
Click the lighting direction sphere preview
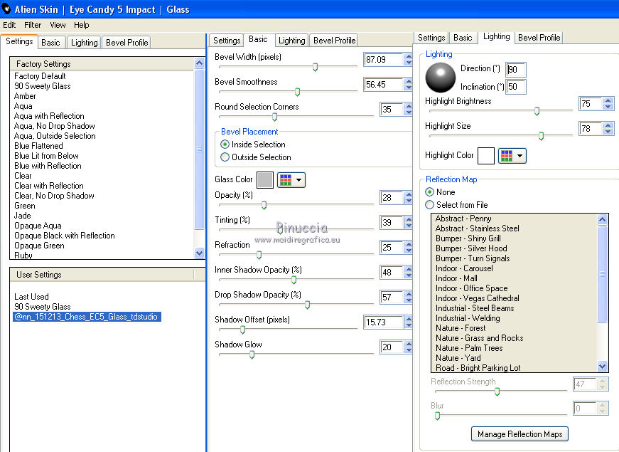pos(440,78)
